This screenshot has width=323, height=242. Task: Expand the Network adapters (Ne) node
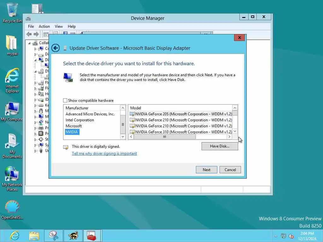click(35, 123)
